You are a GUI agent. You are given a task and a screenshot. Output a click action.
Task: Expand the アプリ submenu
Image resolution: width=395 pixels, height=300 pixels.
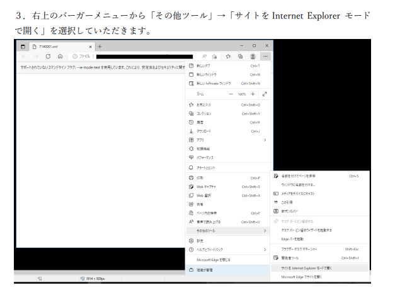[x=265, y=140]
